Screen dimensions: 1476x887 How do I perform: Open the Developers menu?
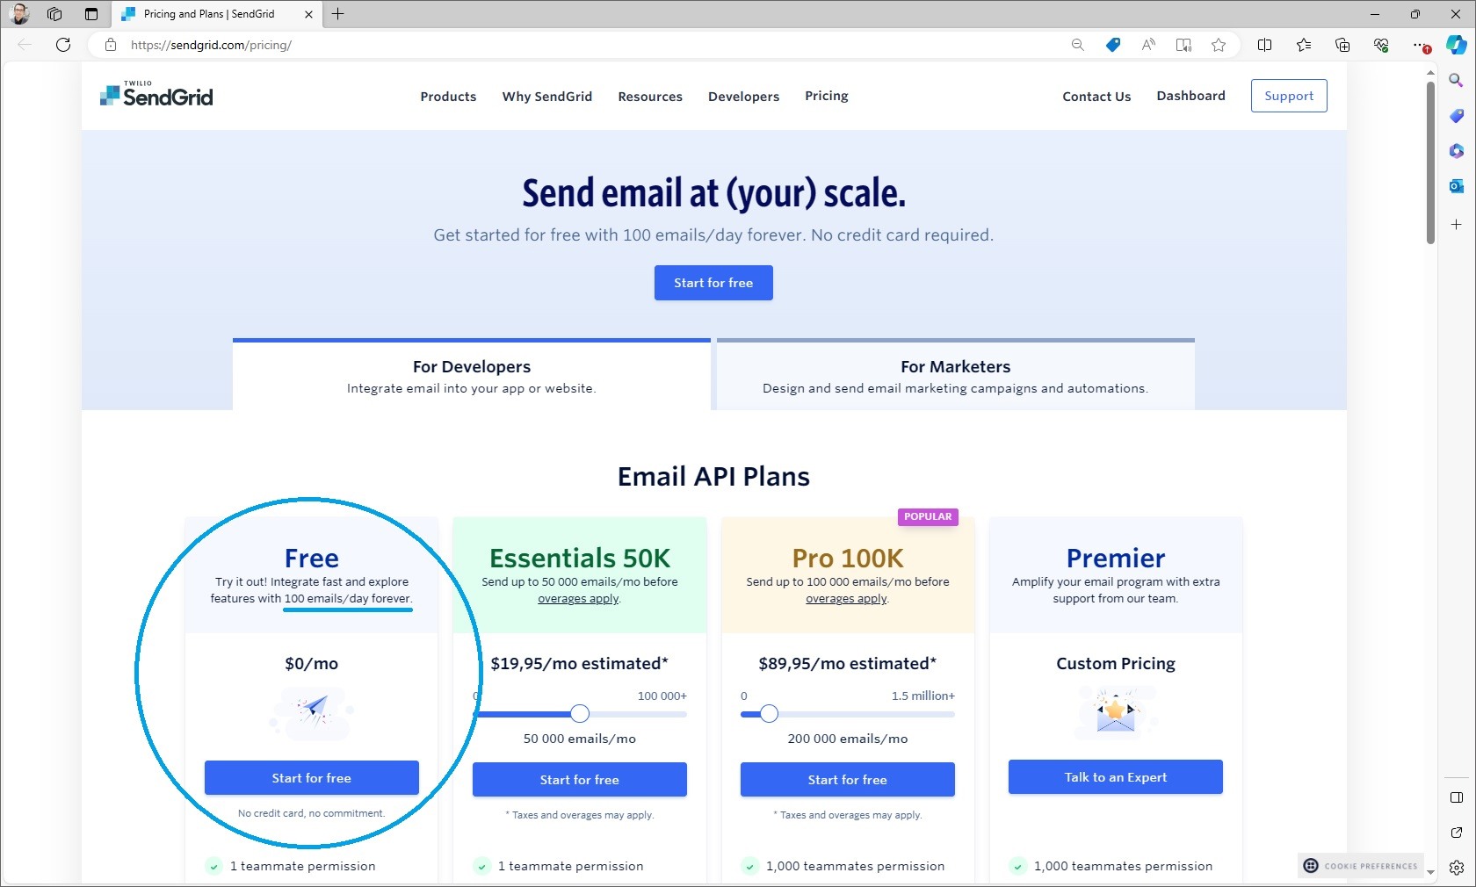coord(744,97)
